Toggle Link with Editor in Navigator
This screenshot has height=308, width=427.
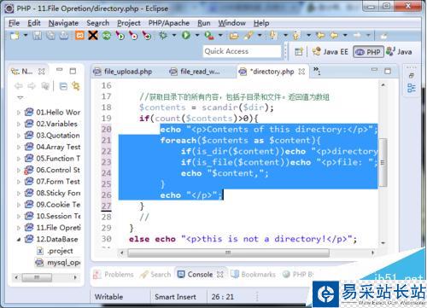click(76, 86)
